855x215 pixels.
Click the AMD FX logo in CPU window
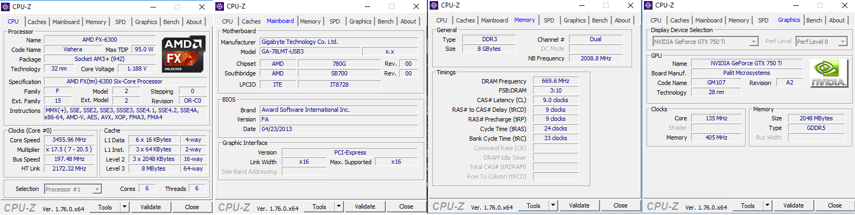pyautogui.click(x=184, y=53)
